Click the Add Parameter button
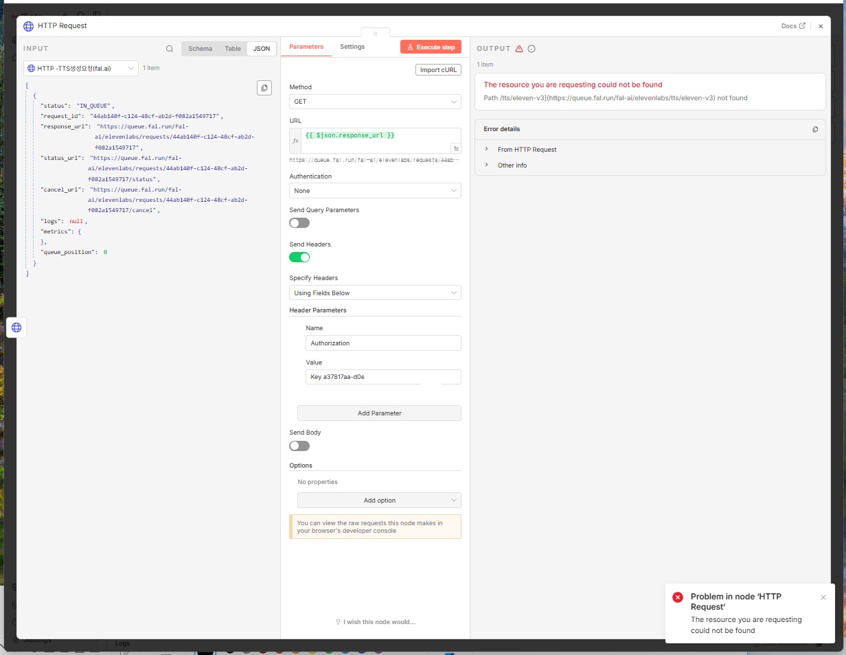The height and width of the screenshot is (655, 846). coord(379,413)
